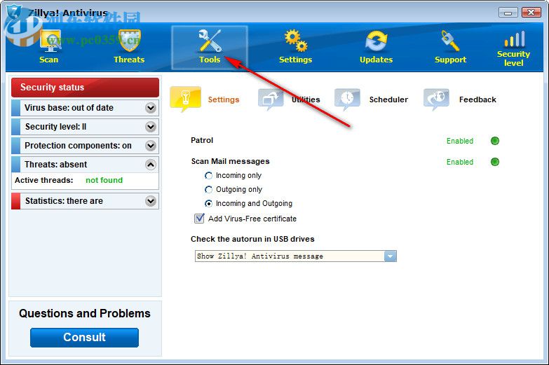Click the Enabled text next to Patrol
This screenshot has width=549, height=365.
[460, 141]
